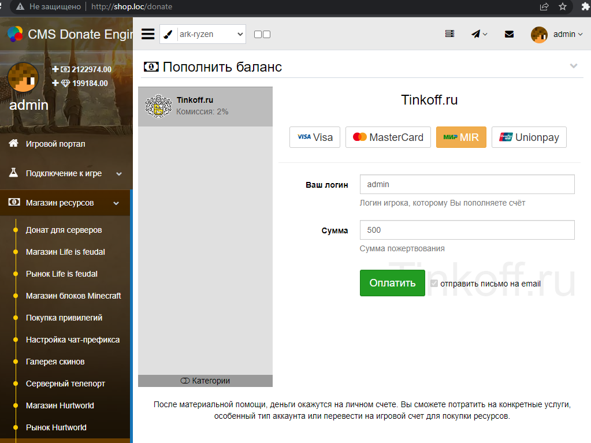The width and height of the screenshot is (591, 443).
Task: Pick the highlighted MIR card option
Action: pyautogui.click(x=460, y=137)
